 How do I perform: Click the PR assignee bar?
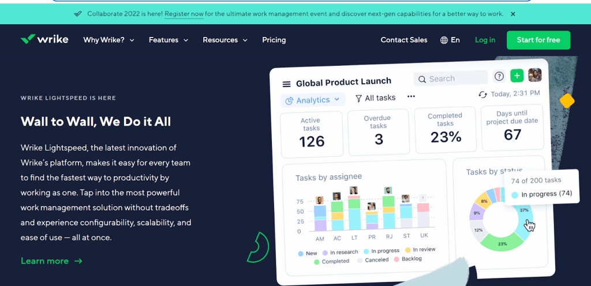[x=372, y=220]
